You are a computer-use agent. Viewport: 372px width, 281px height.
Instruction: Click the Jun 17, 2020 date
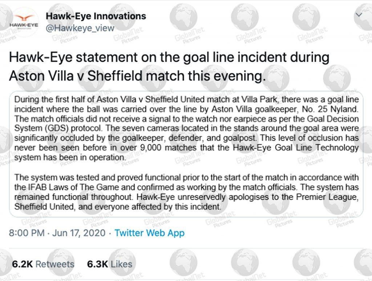pyautogui.click(x=79, y=233)
